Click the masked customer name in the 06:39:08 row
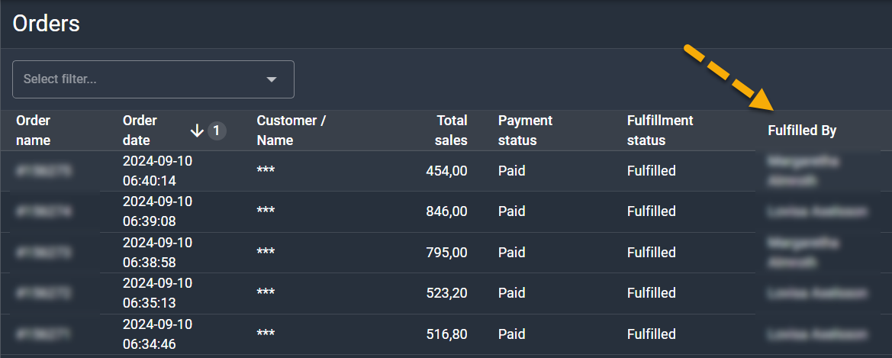 [x=266, y=211]
